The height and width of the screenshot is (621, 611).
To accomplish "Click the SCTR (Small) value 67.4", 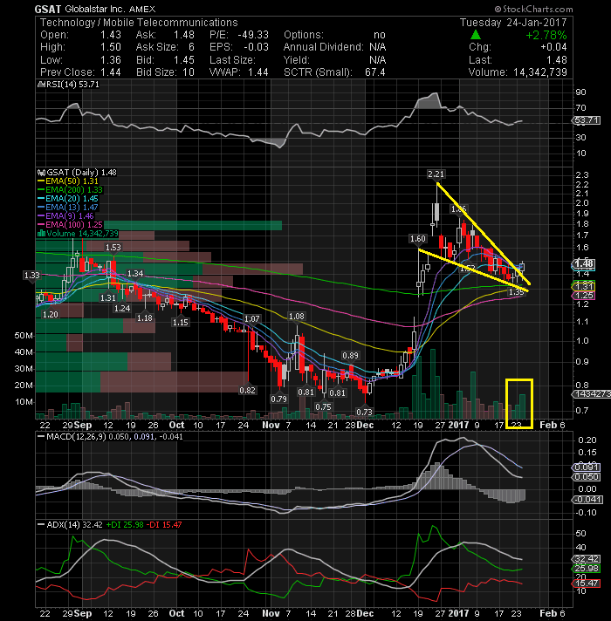I will click(x=375, y=72).
